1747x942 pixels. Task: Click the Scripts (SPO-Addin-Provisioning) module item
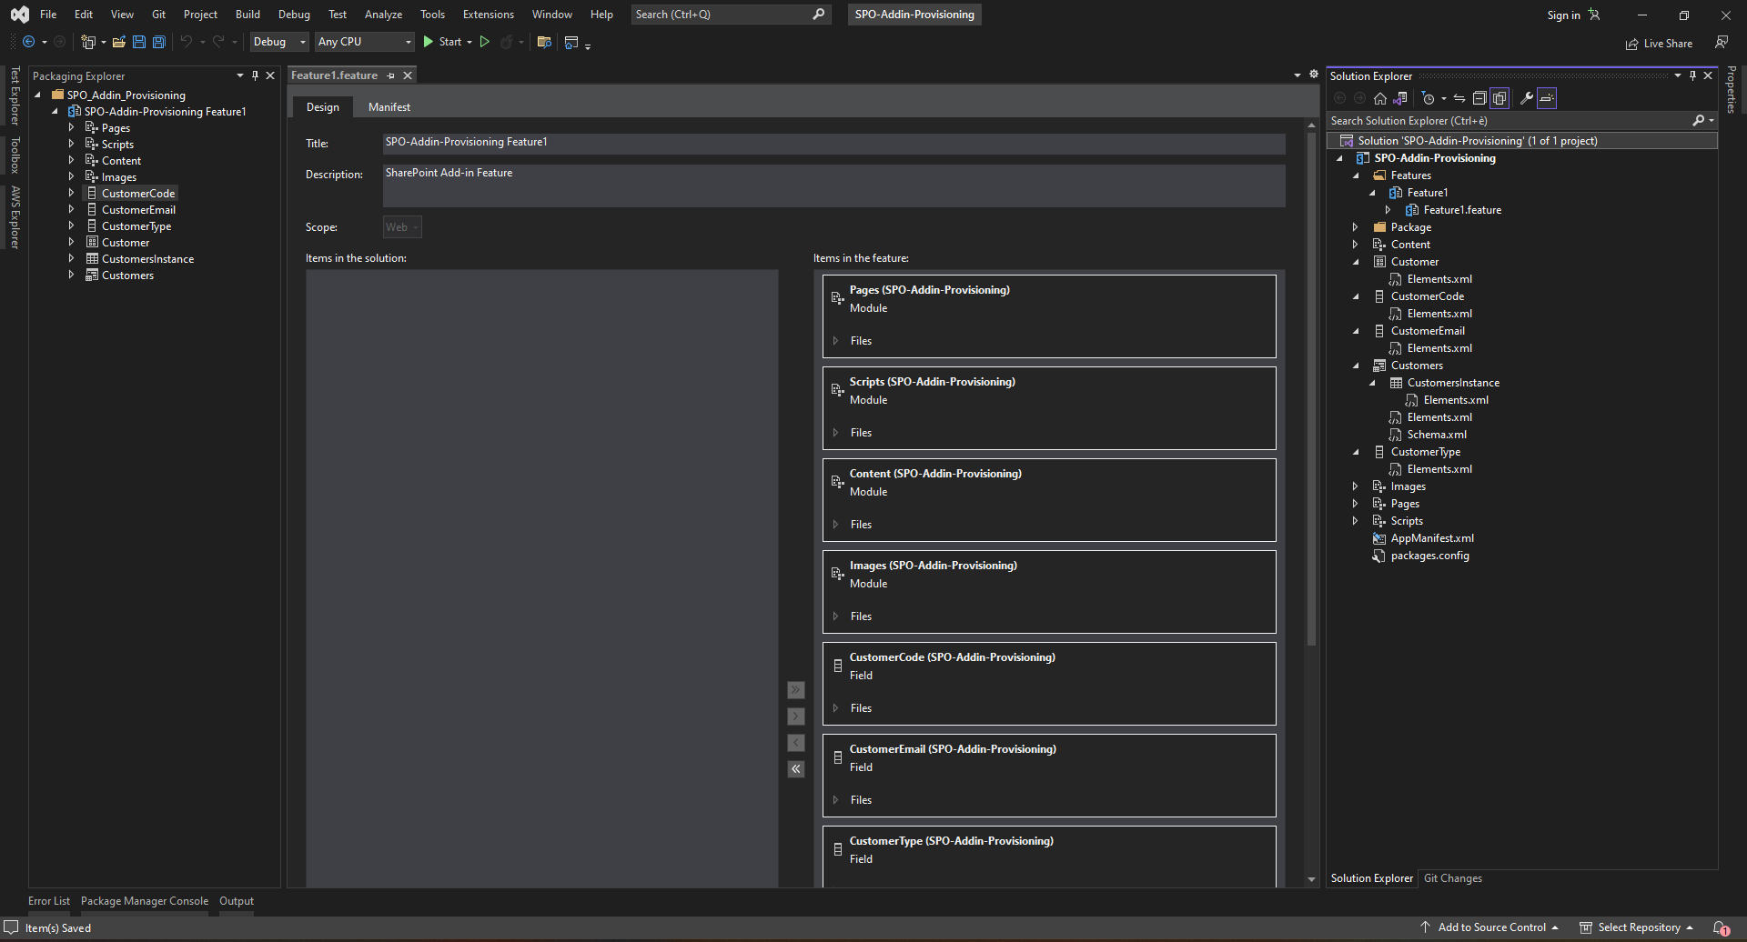(x=1049, y=408)
